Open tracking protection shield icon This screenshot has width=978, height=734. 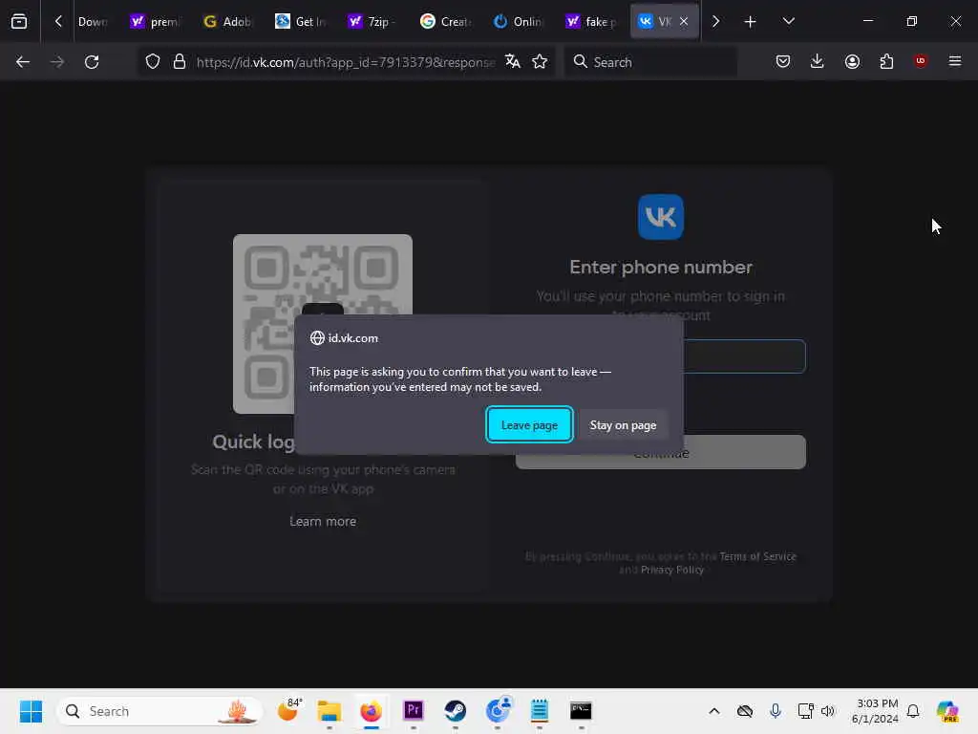click(x=153, y=62)
